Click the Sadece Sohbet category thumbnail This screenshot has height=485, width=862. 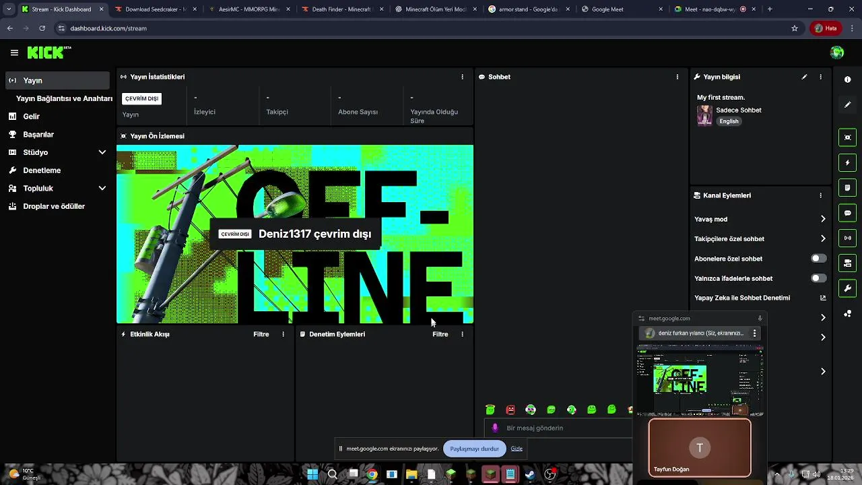click(704, 115)
